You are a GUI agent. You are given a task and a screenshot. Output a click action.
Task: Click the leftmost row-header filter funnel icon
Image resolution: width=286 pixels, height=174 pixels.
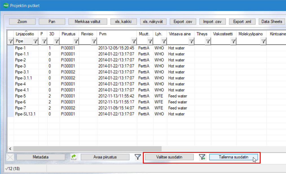click(x=10, y=41)
